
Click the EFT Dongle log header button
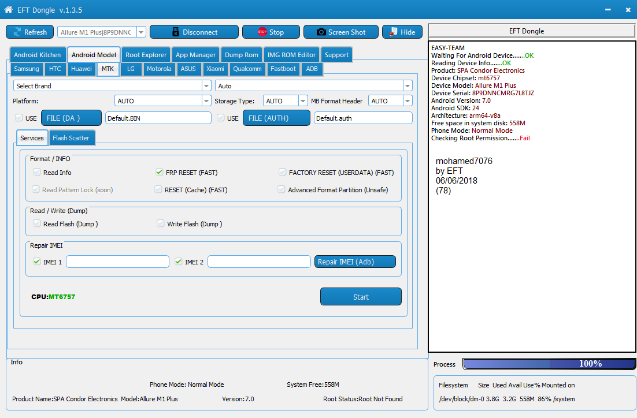coord(531,31)
